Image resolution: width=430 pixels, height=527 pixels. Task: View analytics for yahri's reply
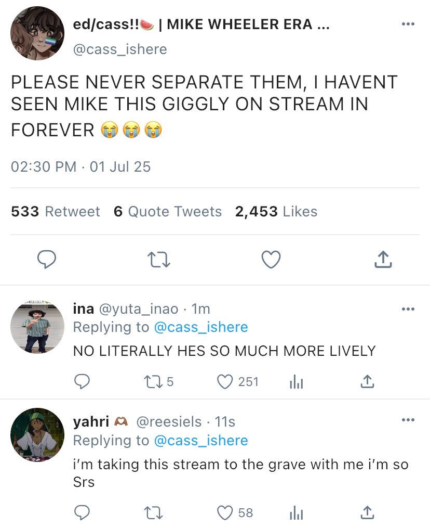pos(295,513)
